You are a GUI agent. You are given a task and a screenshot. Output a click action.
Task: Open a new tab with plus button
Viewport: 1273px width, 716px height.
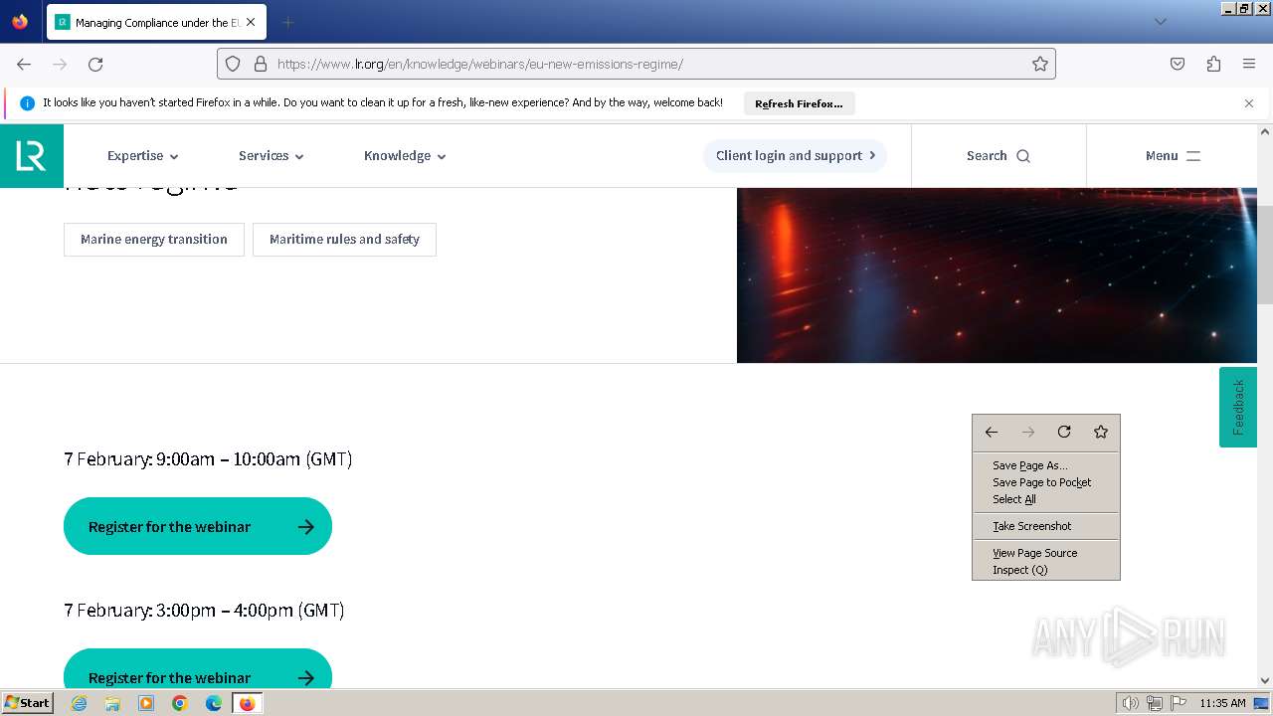coord(287,22)
